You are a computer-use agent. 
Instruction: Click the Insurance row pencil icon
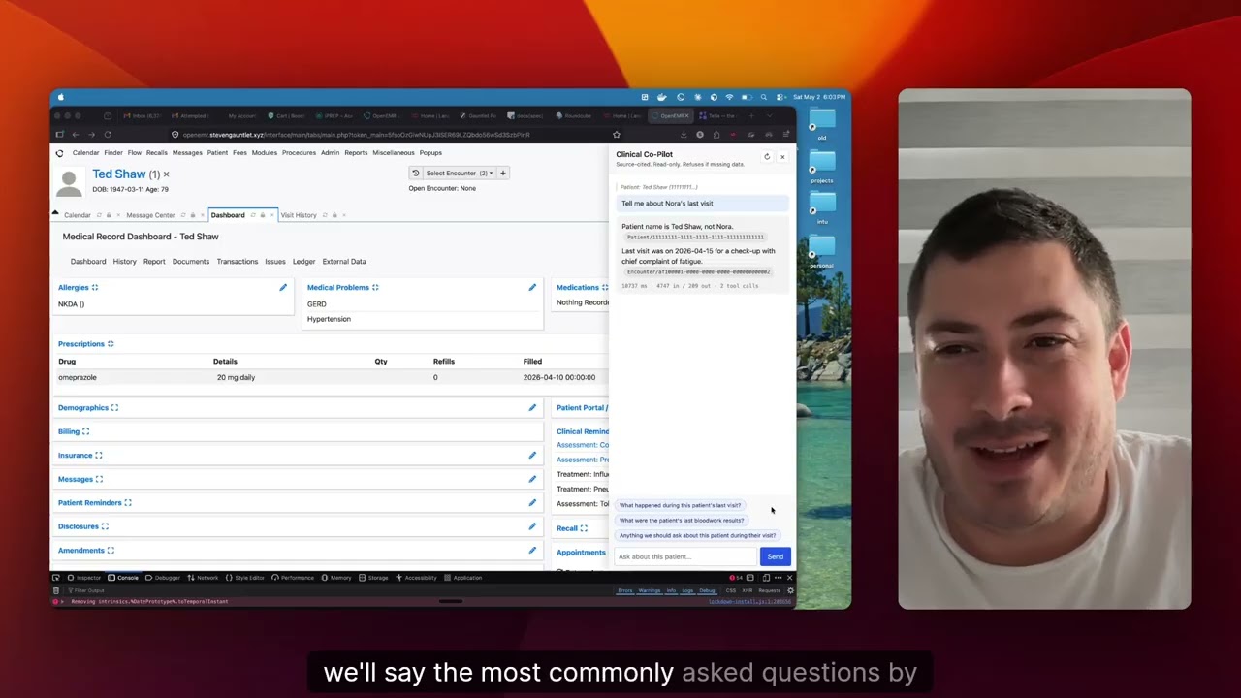tap(532, 456)
